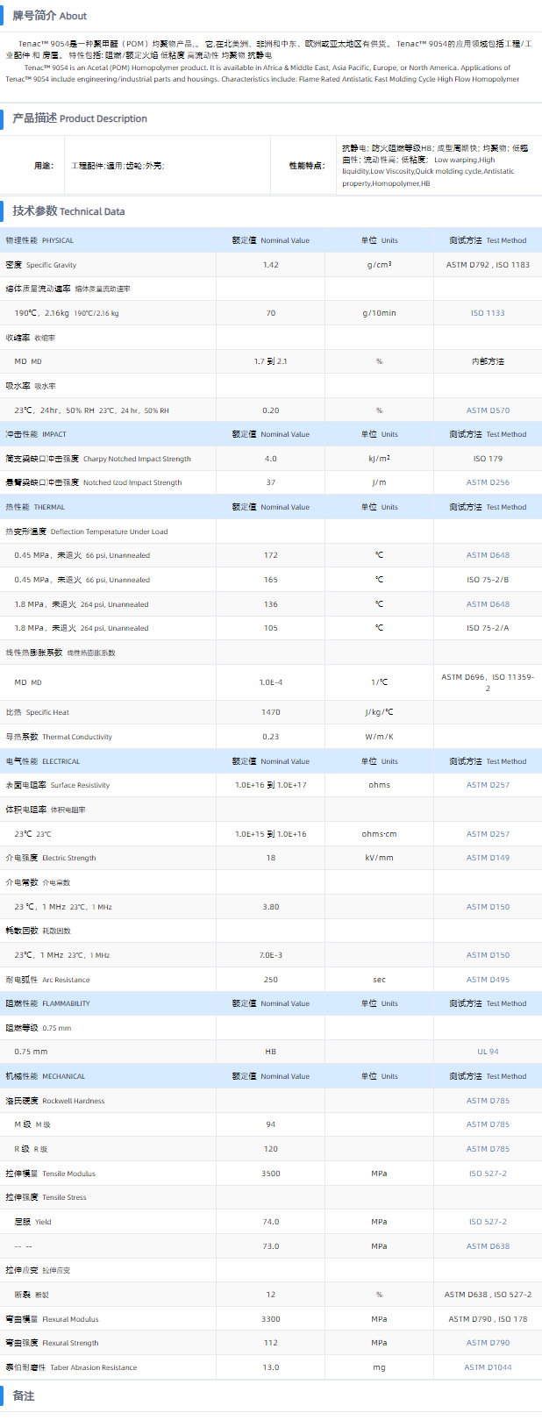Click ASTM D785 link in the M级 row
The width and height of the screenshot is (542, 1420).
tap(488, 1124)
